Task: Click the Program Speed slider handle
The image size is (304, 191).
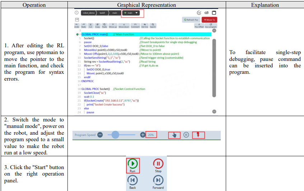Action: point(115,135)
